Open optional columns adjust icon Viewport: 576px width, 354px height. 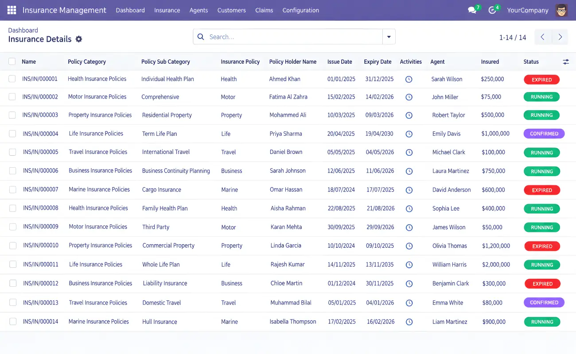tap(566, 62)
